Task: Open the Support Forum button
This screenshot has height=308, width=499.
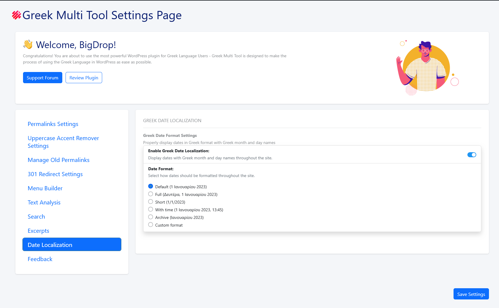Action: click(x=43, y=78)
